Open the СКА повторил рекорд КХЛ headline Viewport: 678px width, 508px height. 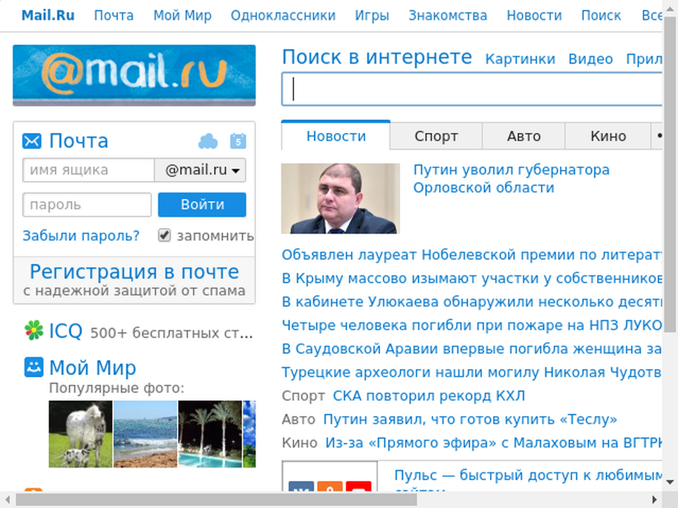(429, 396)
